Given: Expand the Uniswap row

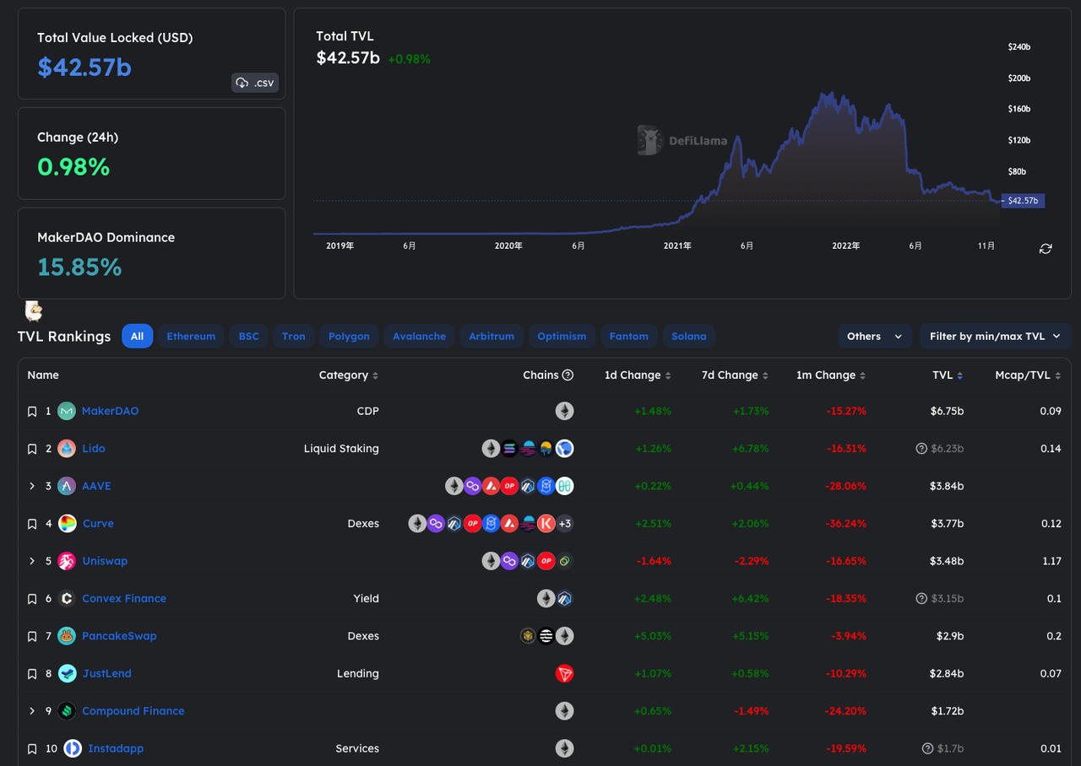Looking at the screenshot, I should click(32, 561).
